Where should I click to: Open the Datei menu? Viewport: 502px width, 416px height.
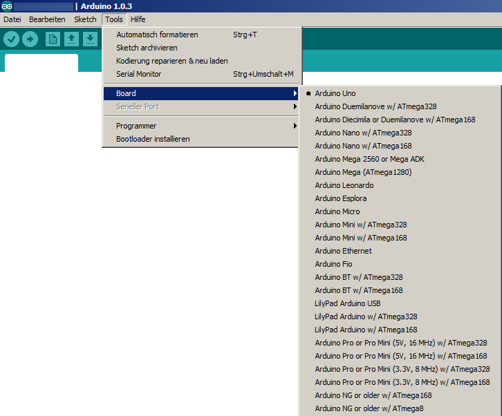[12, 19]
